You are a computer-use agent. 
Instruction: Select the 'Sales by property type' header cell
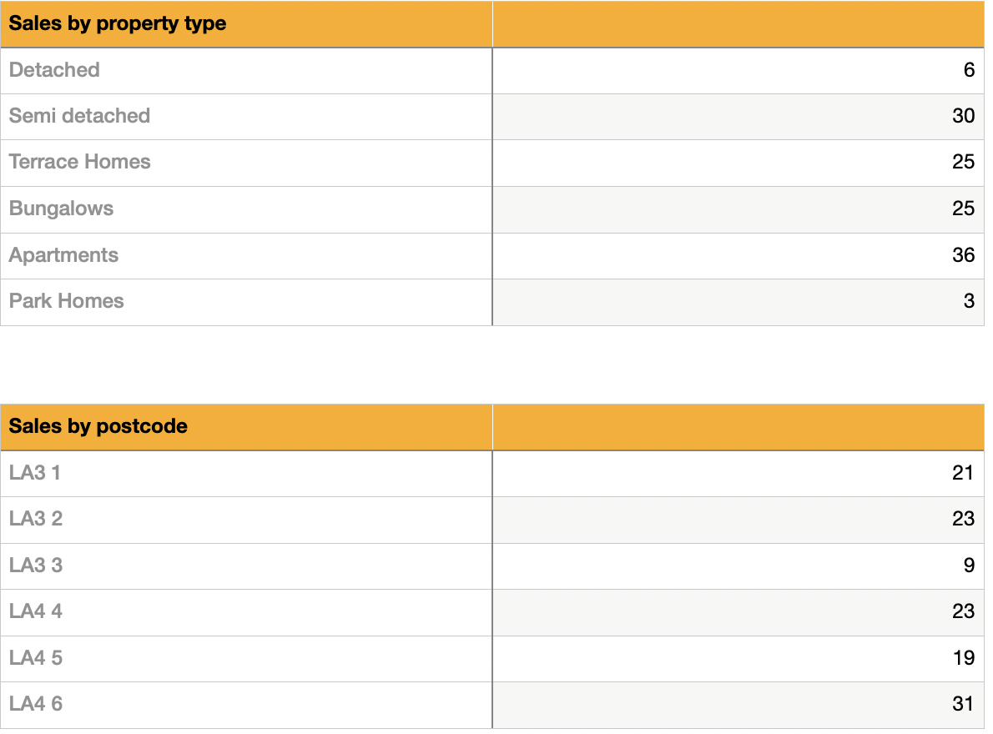118,23
